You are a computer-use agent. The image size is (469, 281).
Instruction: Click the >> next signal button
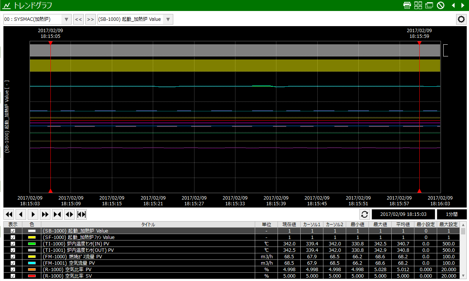91,19
